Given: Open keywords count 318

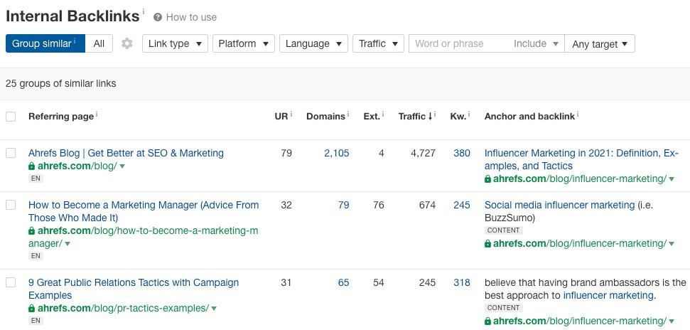Looking at the screenshot, I should click(462, 282).
